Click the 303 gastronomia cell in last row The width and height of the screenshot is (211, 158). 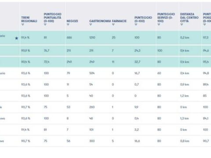92,141
